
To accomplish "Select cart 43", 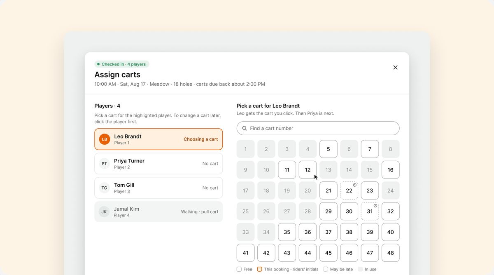I will point(287,253).
